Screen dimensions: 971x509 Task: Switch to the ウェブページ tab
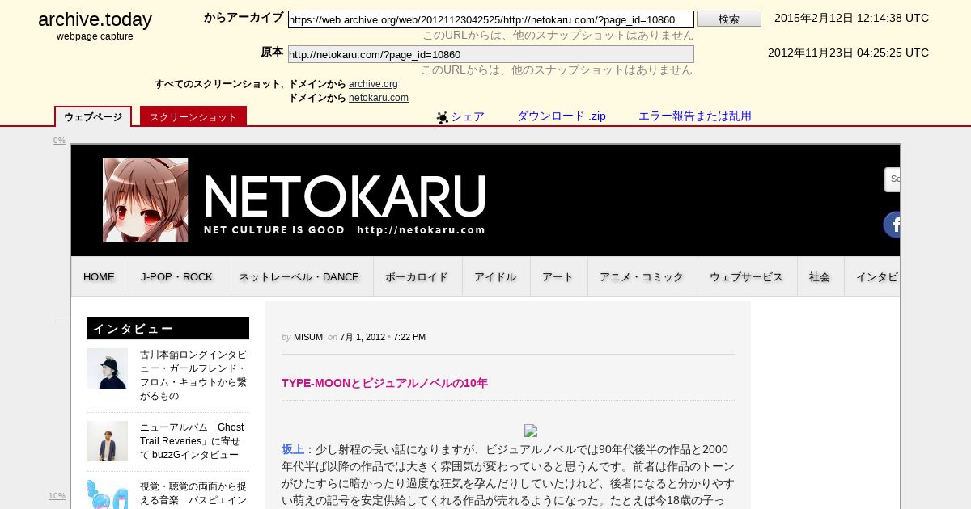pos(93,117)
